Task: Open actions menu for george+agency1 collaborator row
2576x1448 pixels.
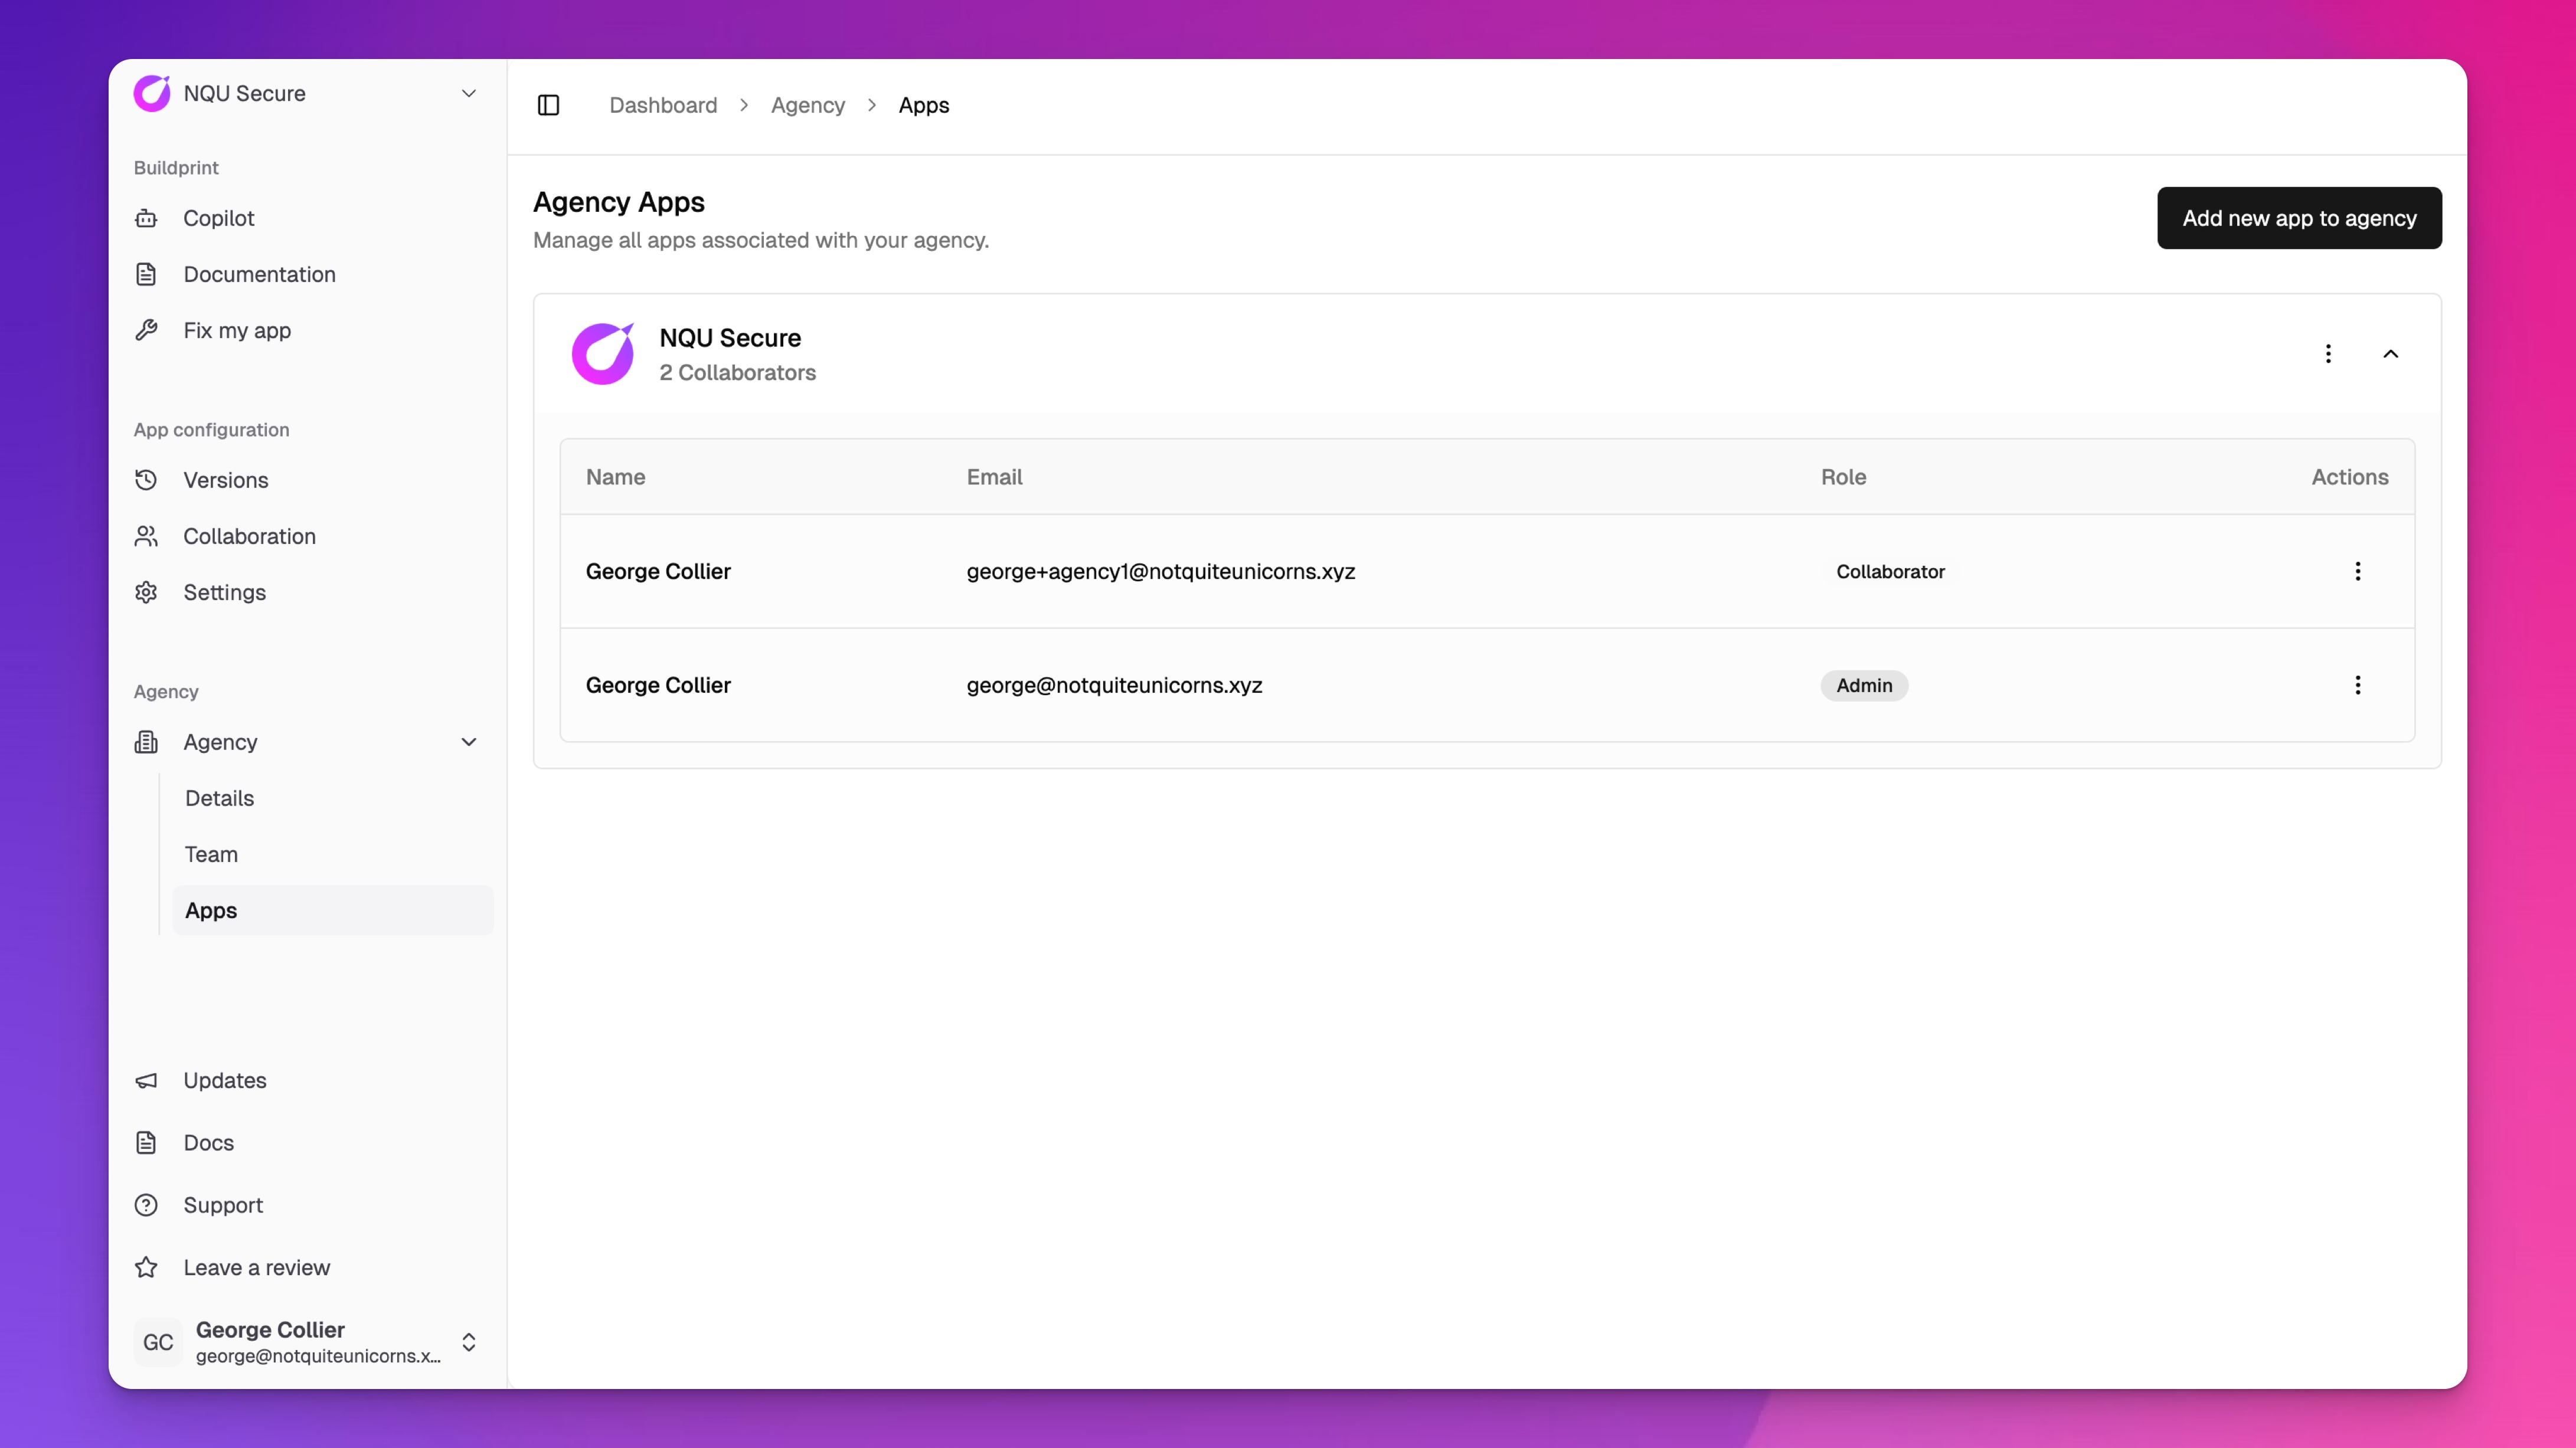Action: coord(2358,571)
